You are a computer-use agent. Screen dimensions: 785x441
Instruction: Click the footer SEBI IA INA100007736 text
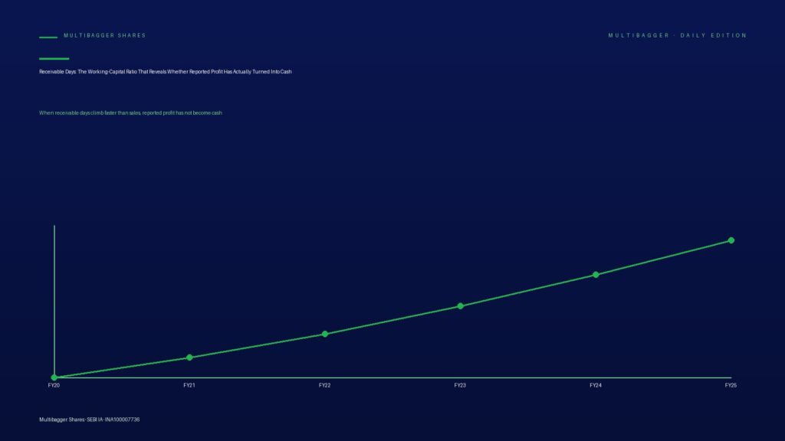89,420
